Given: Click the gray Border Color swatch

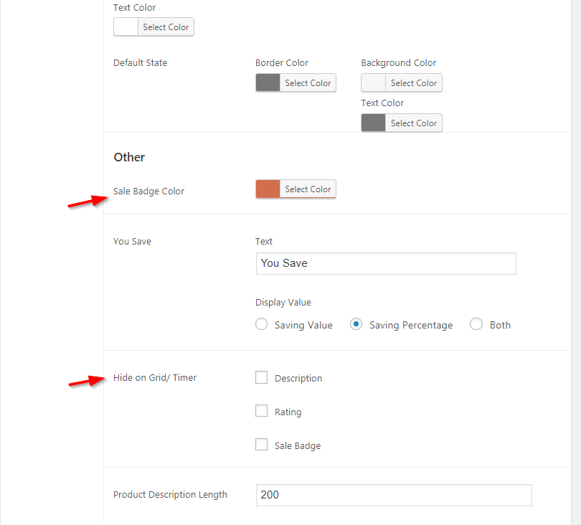Looking at the screenshot, I should [268, 82].
